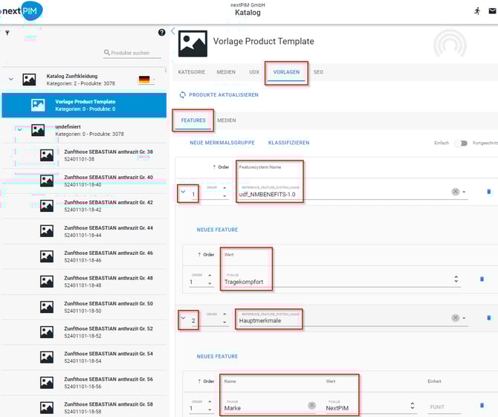
Task: Select Zunfthose SEBASTIAN anthrazit Gr. 46
Action: pos(84,256)
